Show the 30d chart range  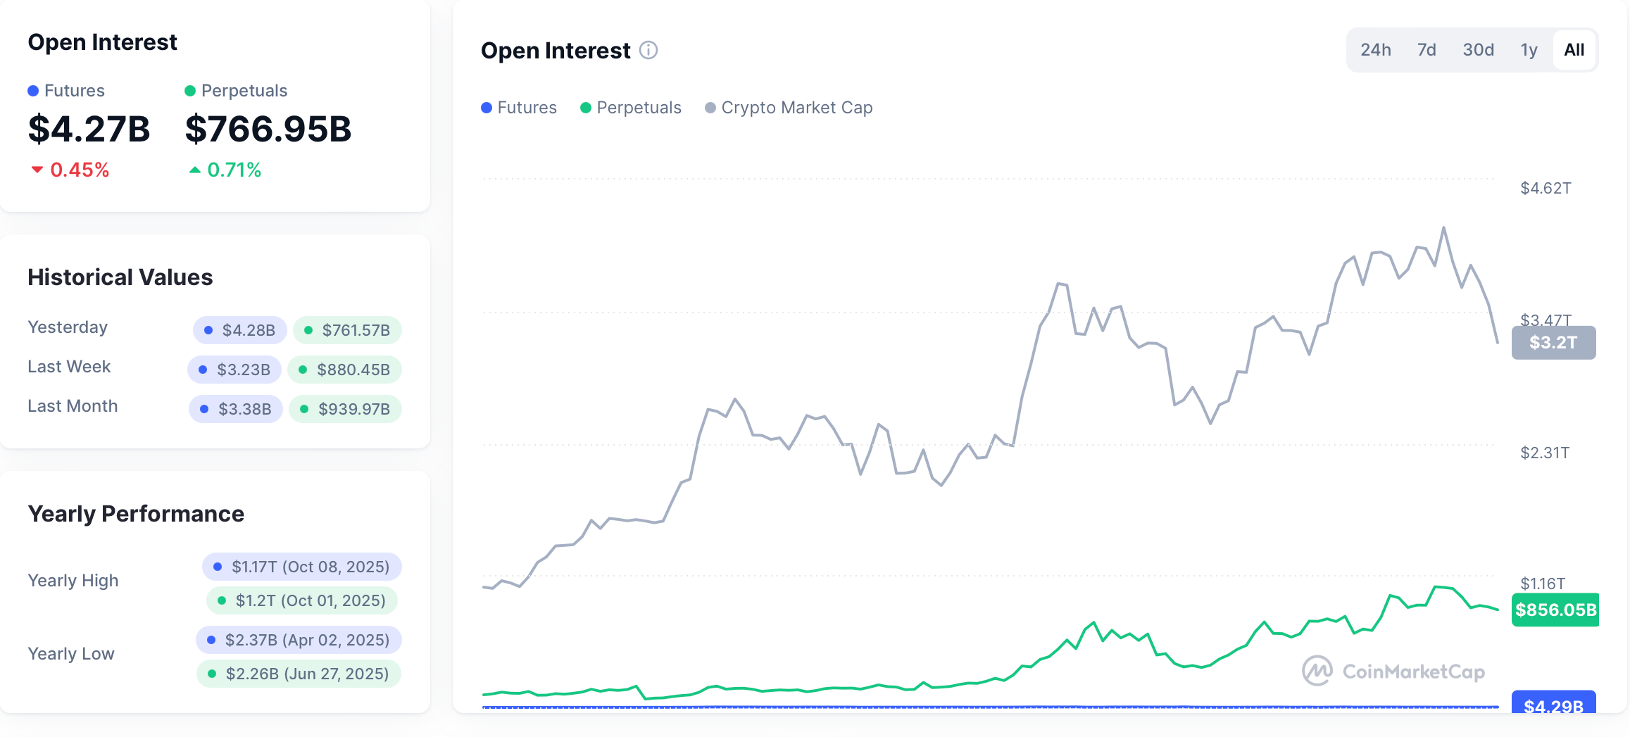point(1478,50)
